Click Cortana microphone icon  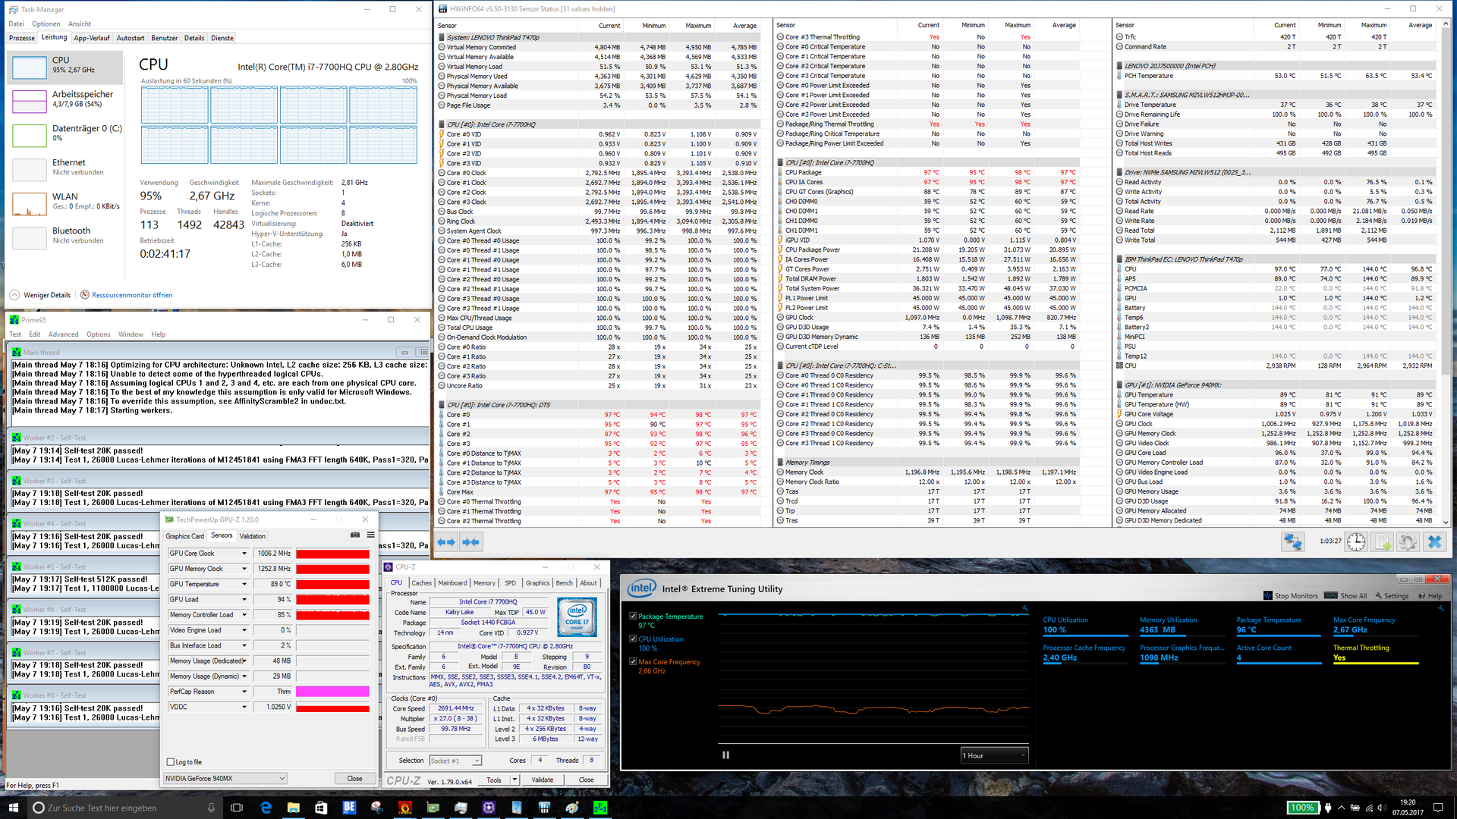point(212,808)
